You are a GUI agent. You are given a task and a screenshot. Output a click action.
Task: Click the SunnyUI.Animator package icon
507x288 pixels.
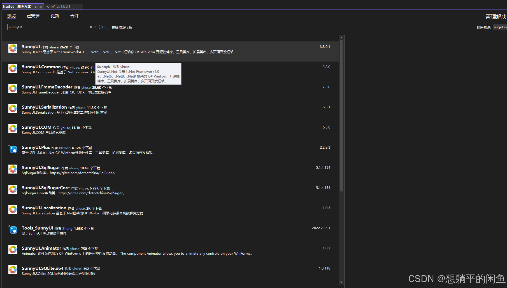click(x=13, y=250)
